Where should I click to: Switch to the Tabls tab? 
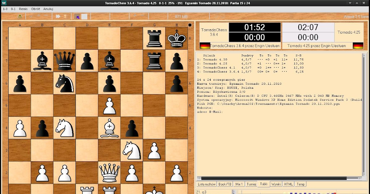[264, 184]
